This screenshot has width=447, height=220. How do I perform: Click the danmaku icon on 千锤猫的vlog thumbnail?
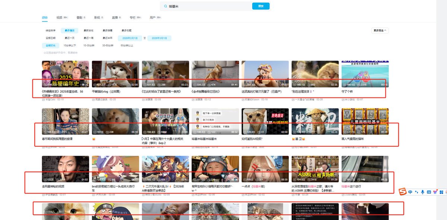tap(109, 85)
